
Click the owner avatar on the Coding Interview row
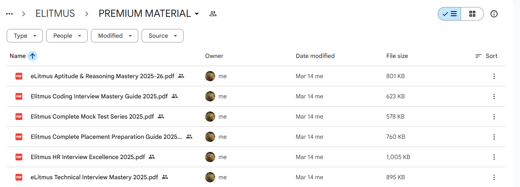(210, 96)
